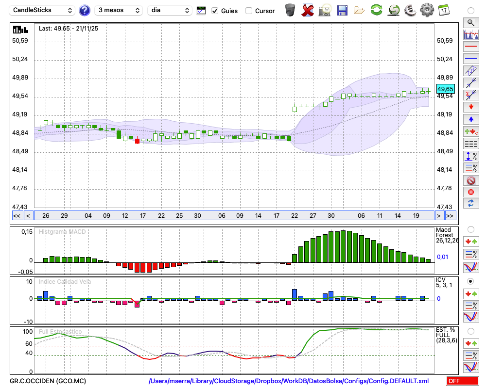486x388 pixels.
Task: Click the magnifying glass zoom tool
Action: pyautogui.click(x=470, y=22)
